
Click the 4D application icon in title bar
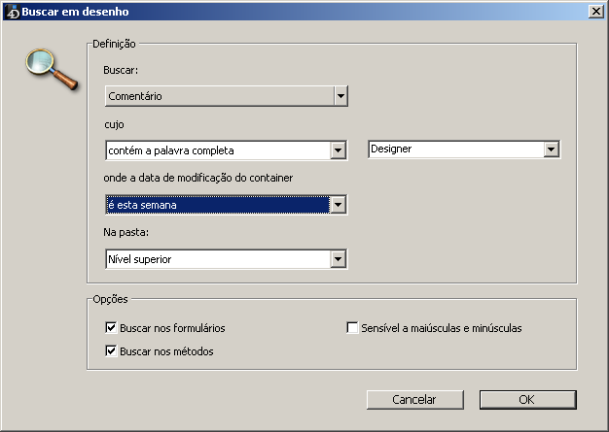(x=12, y=12)
